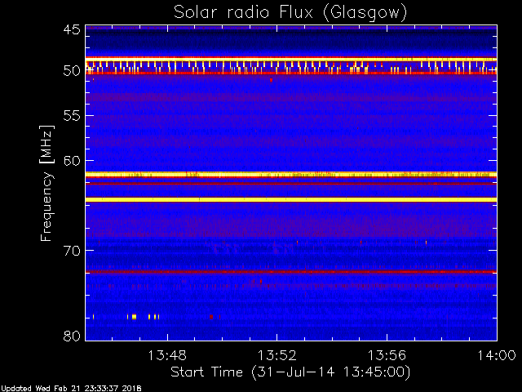Click the 'Frequency [MHz]' axis label
522x392 pixels.
46,183
